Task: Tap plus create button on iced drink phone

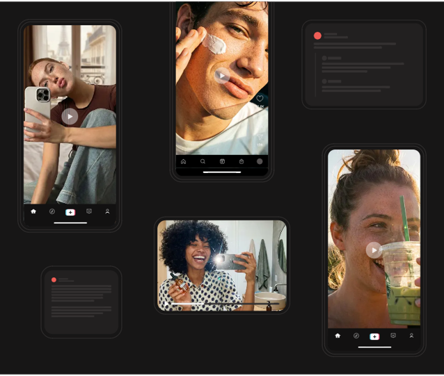Action: click(374, 336)
